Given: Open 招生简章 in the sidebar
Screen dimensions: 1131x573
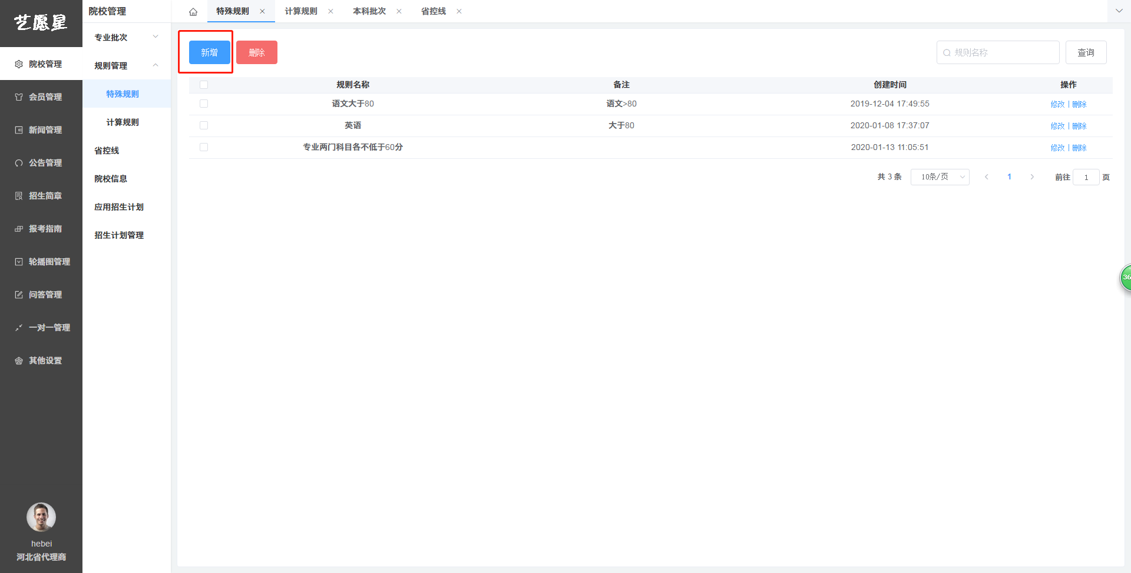Looking at the screenshot, I should click(x=41, y=195).
